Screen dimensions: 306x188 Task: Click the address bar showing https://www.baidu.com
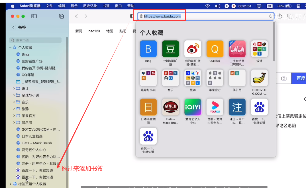(206, 16)
